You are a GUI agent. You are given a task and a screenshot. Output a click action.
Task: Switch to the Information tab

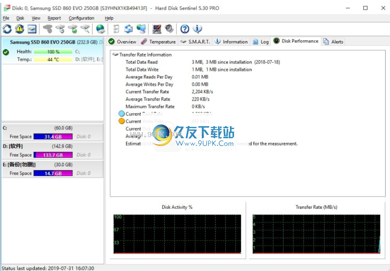(x=232, y=42)
